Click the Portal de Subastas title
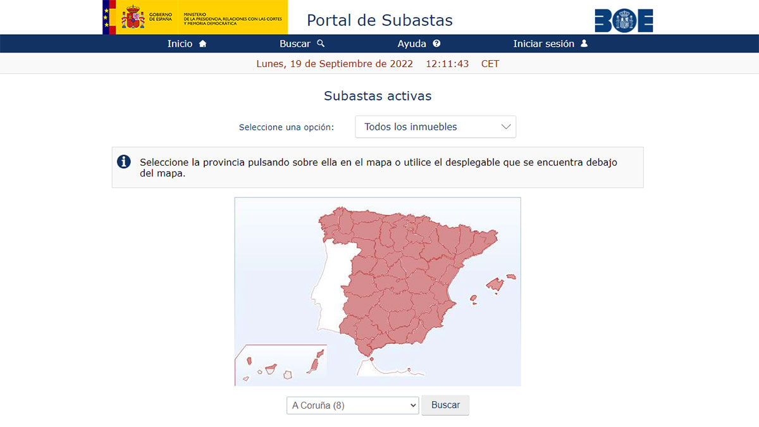This screenshot has width=759, height=427. pyautogui.click(x=379, y=20)
